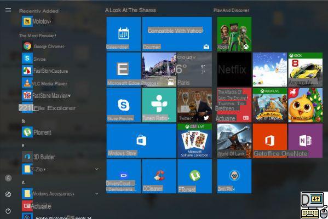Open VLC Media Player
This screenshot has height=219, width=328.
point(44,83)
